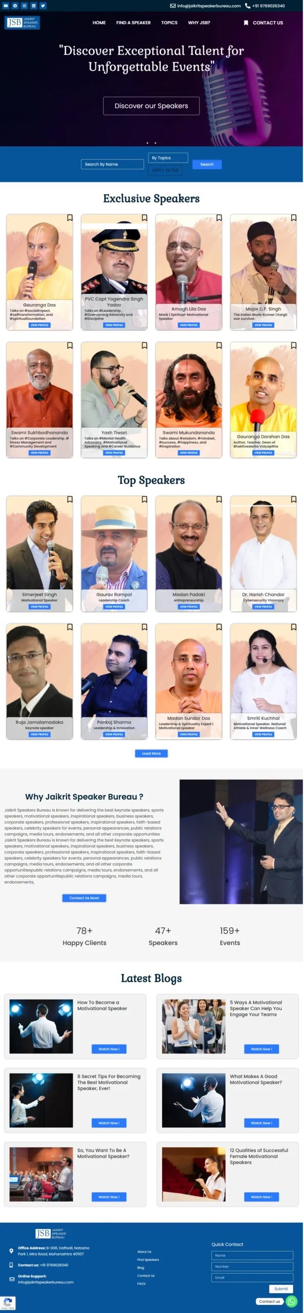Open the LinkedIn social icon
The height and width of the screenshot is (1313, 304).
(34, 6)
